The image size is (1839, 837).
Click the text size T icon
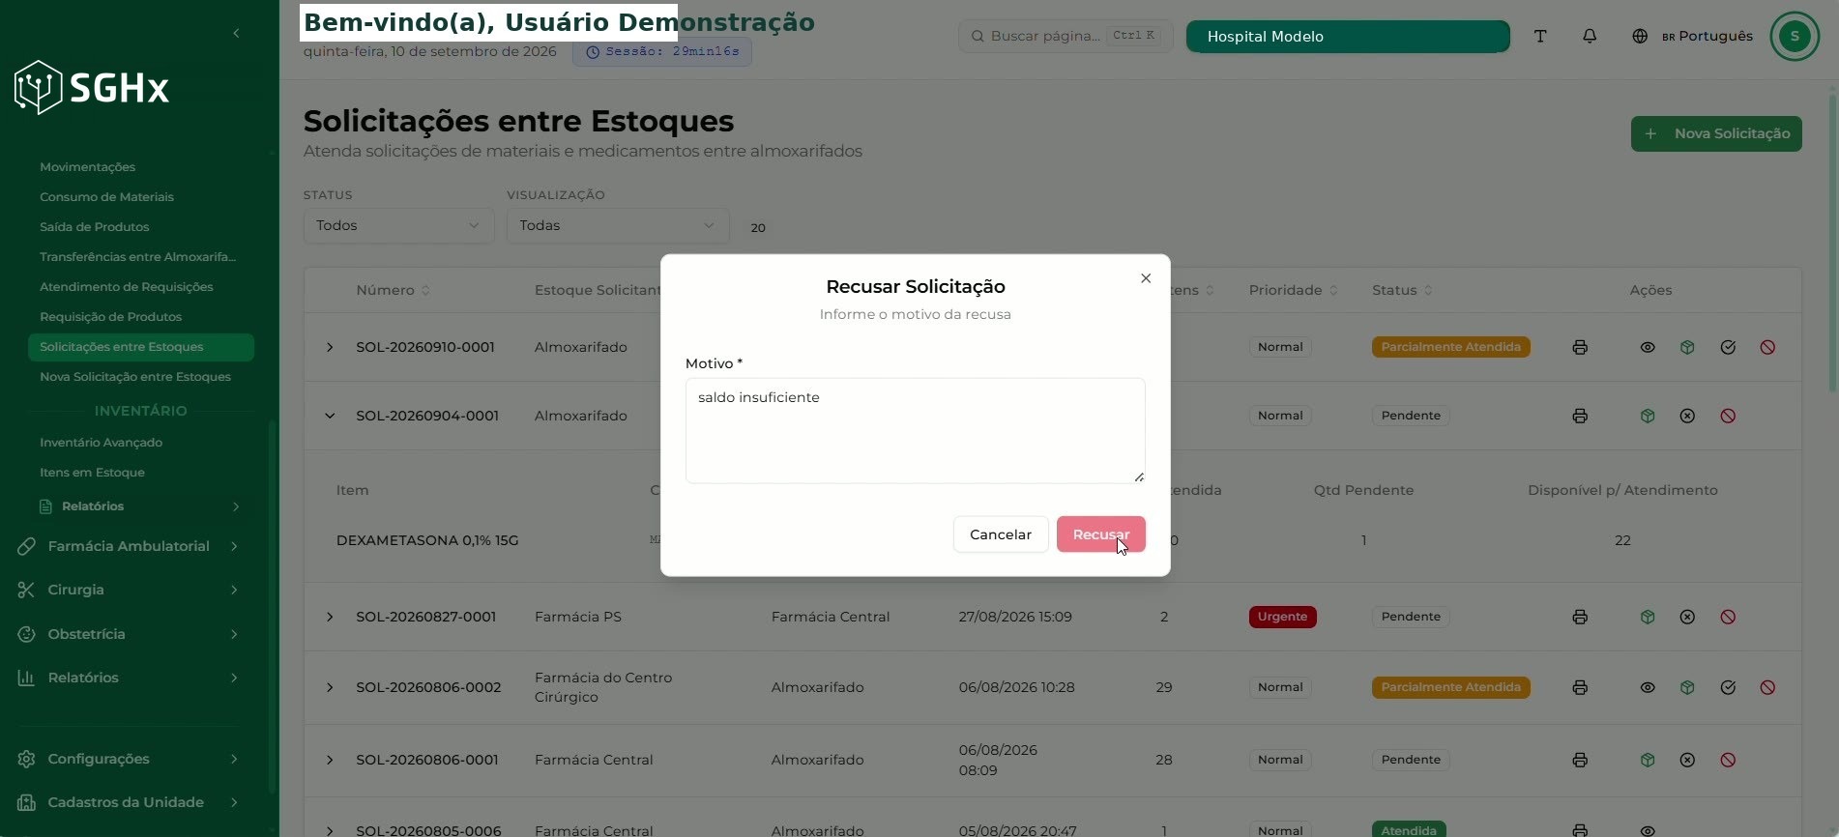[1540, 36]
